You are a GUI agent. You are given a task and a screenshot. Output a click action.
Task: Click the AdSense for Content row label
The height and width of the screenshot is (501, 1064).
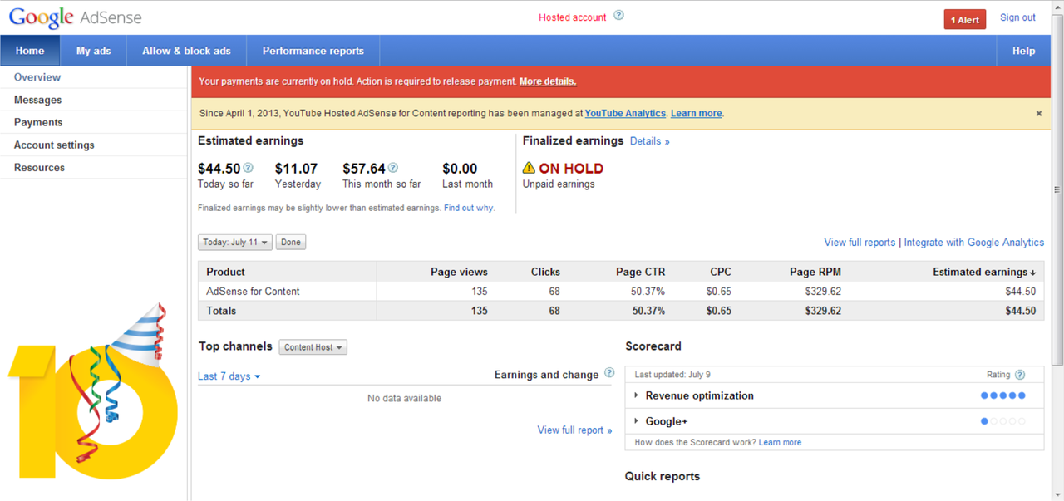[253, 292]
